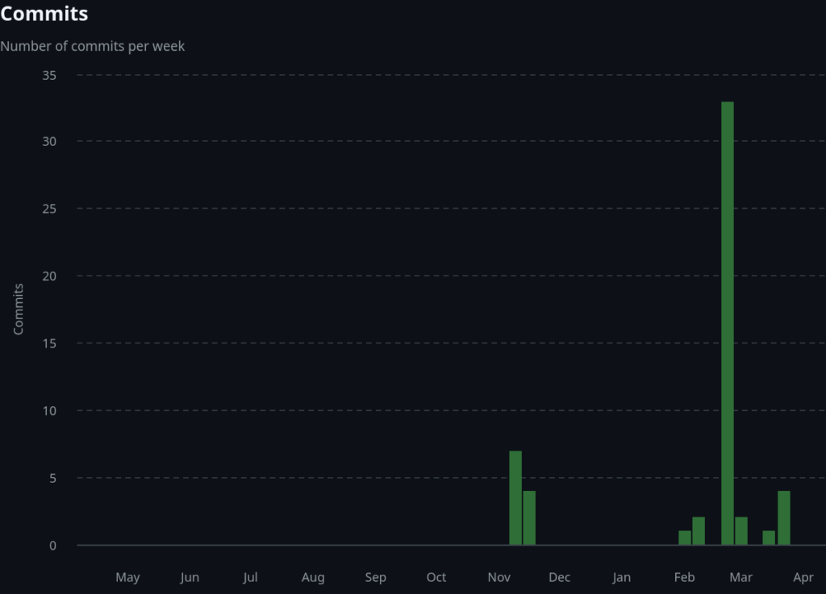Select the 20 y-axis tick label
Viewport: 826px width, 594px height.
[x=48, y=276]
